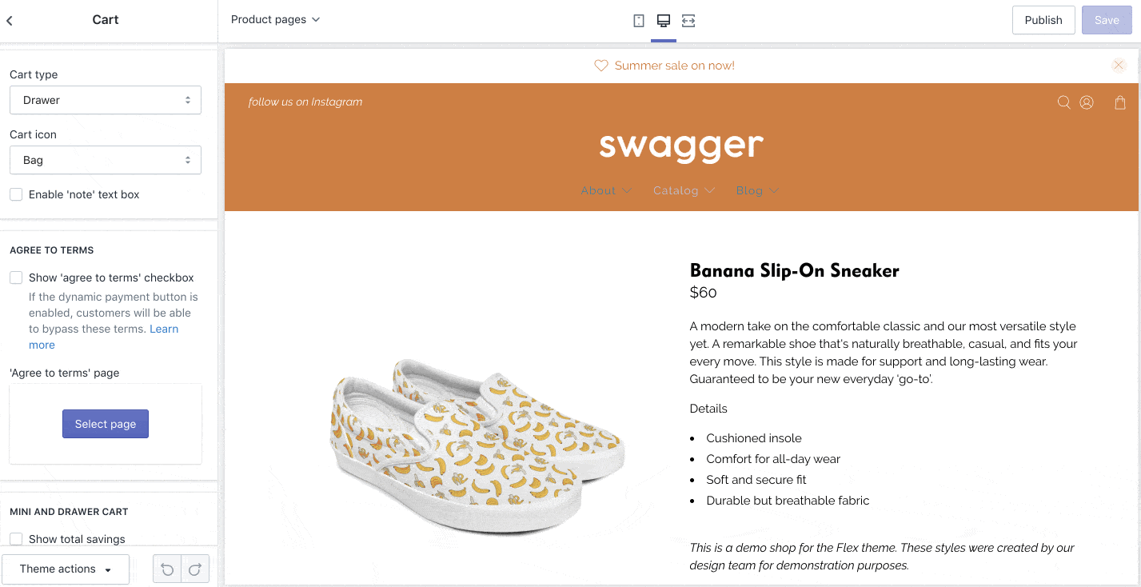The image size is (1141, 587).
Task: Open the Cart type Drawer dropdown
Action: click(106, 100)
